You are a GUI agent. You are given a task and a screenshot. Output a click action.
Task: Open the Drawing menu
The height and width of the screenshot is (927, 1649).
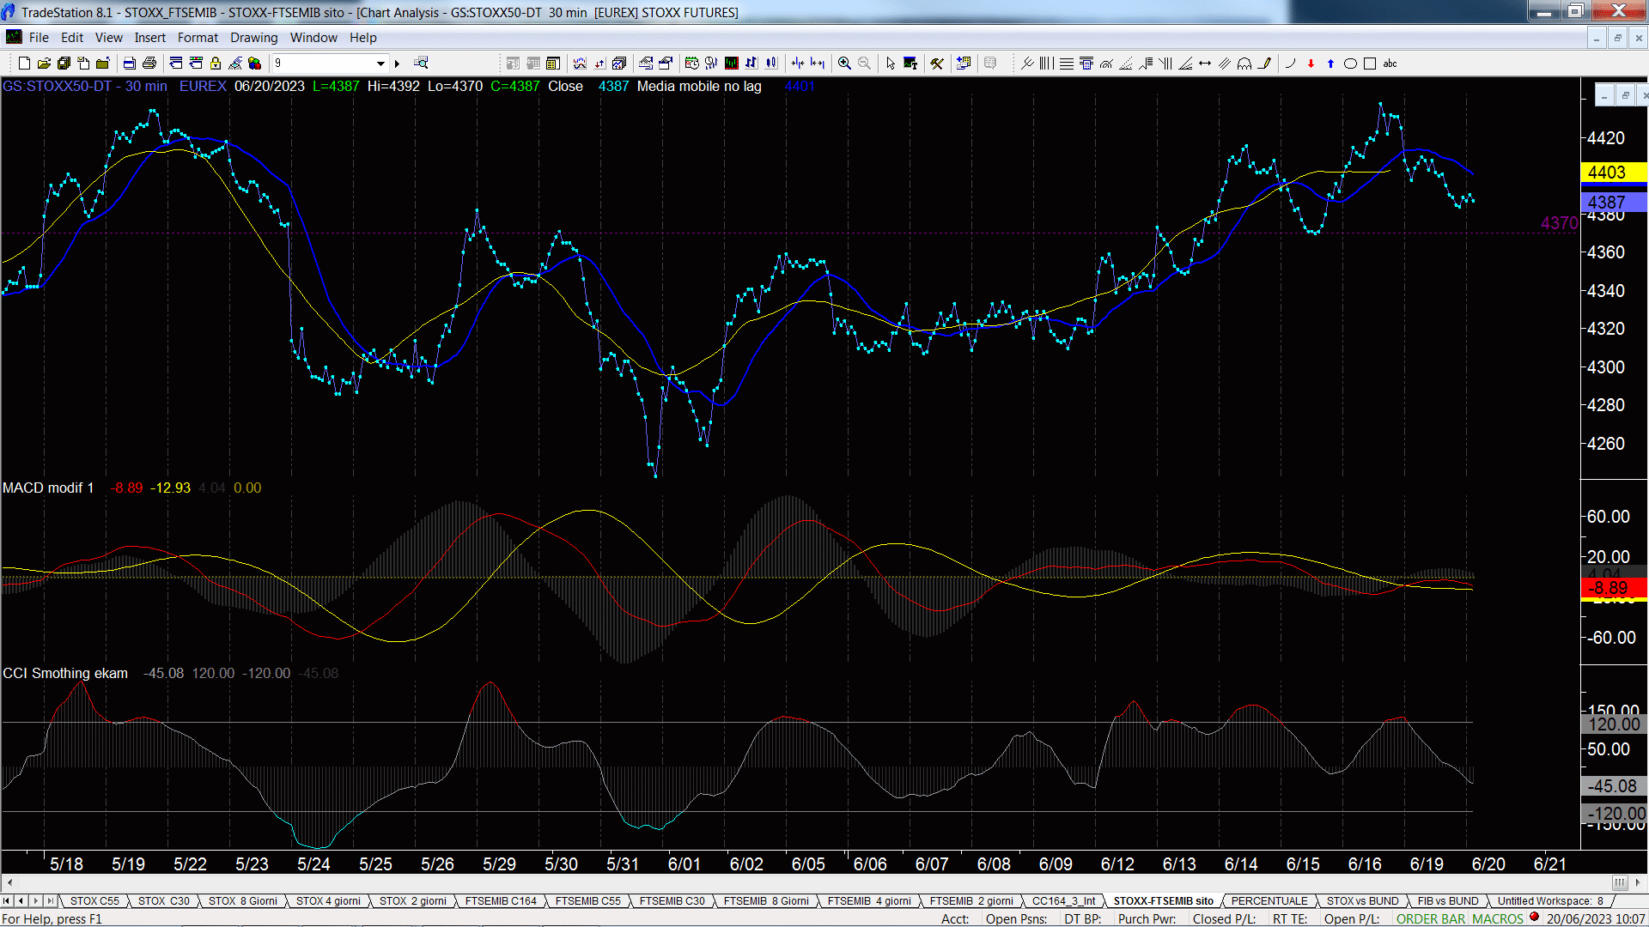tap(254, 38)
